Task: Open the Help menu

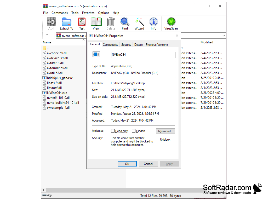Action: (x=116, y=13)
